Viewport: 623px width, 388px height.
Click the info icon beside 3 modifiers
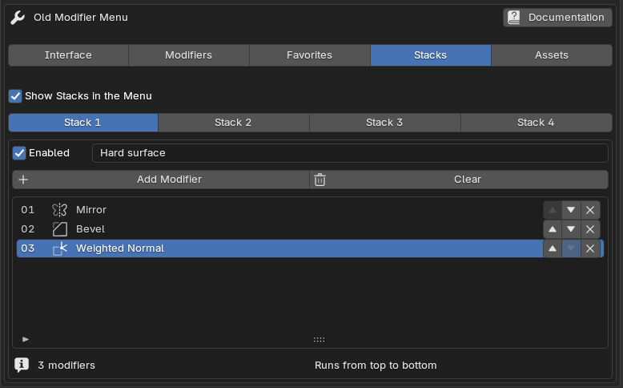22,365
